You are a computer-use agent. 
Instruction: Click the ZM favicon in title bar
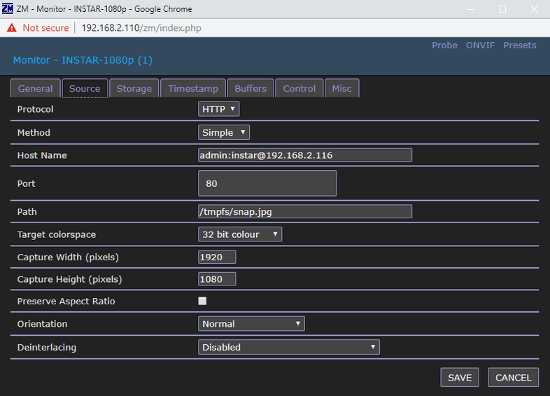(8, 9)
